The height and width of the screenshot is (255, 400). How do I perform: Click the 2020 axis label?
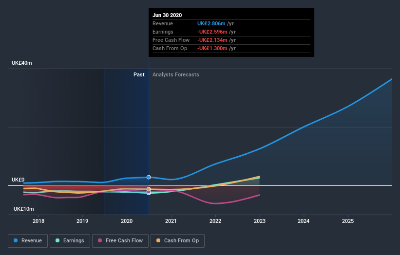pyautogui.click(x=127, y=221)
